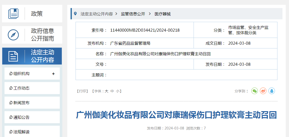Click the 成文日期 value 2024-03-08
The height and width of the screenshot is (137, 289).
click(x=240, y=43)
